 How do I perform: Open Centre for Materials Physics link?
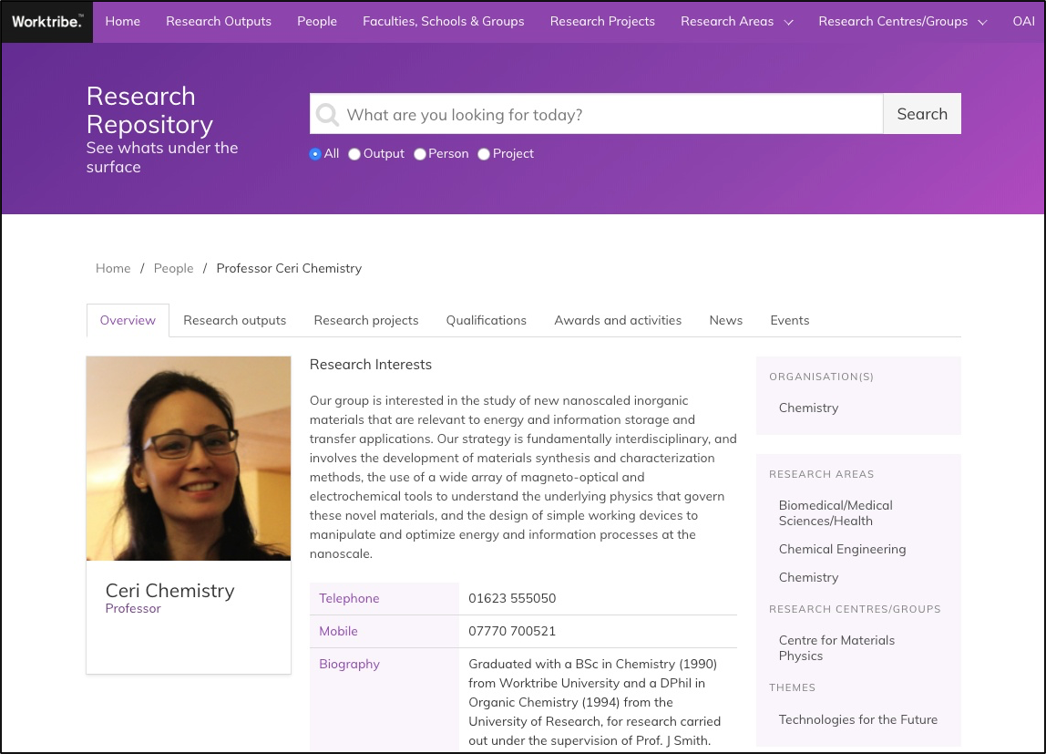point(836,648)
